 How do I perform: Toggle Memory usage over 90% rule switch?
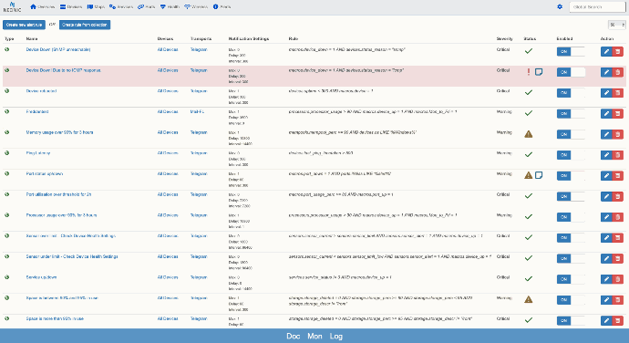(571, 134)
